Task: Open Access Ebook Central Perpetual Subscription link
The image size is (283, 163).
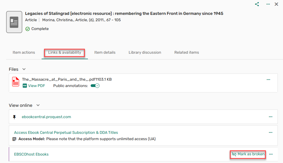Action: click(x=66, y=132)
